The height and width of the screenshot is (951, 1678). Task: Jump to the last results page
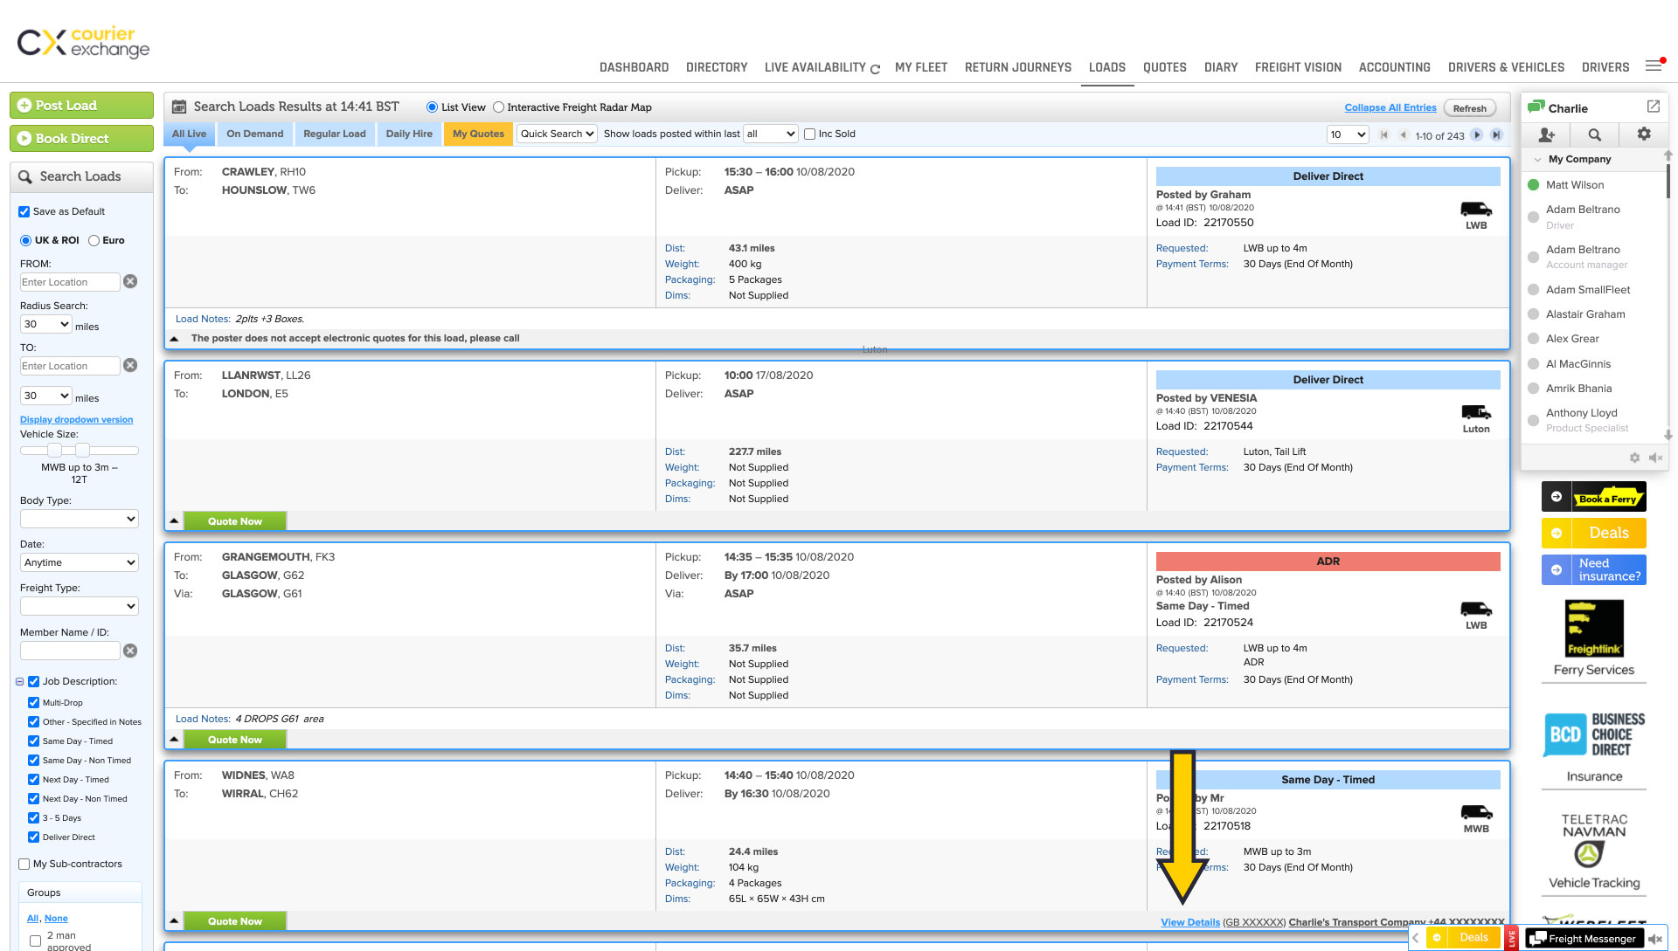pos(1496,134)
